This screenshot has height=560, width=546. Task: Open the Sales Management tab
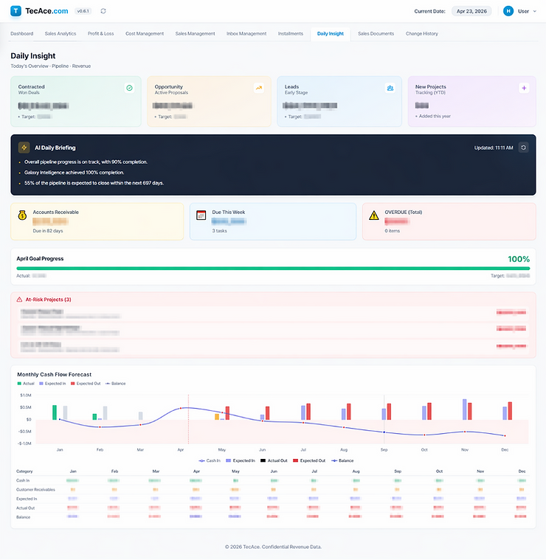point(195,34)
